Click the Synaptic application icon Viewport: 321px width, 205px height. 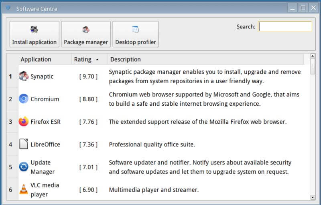coord(24,76)
